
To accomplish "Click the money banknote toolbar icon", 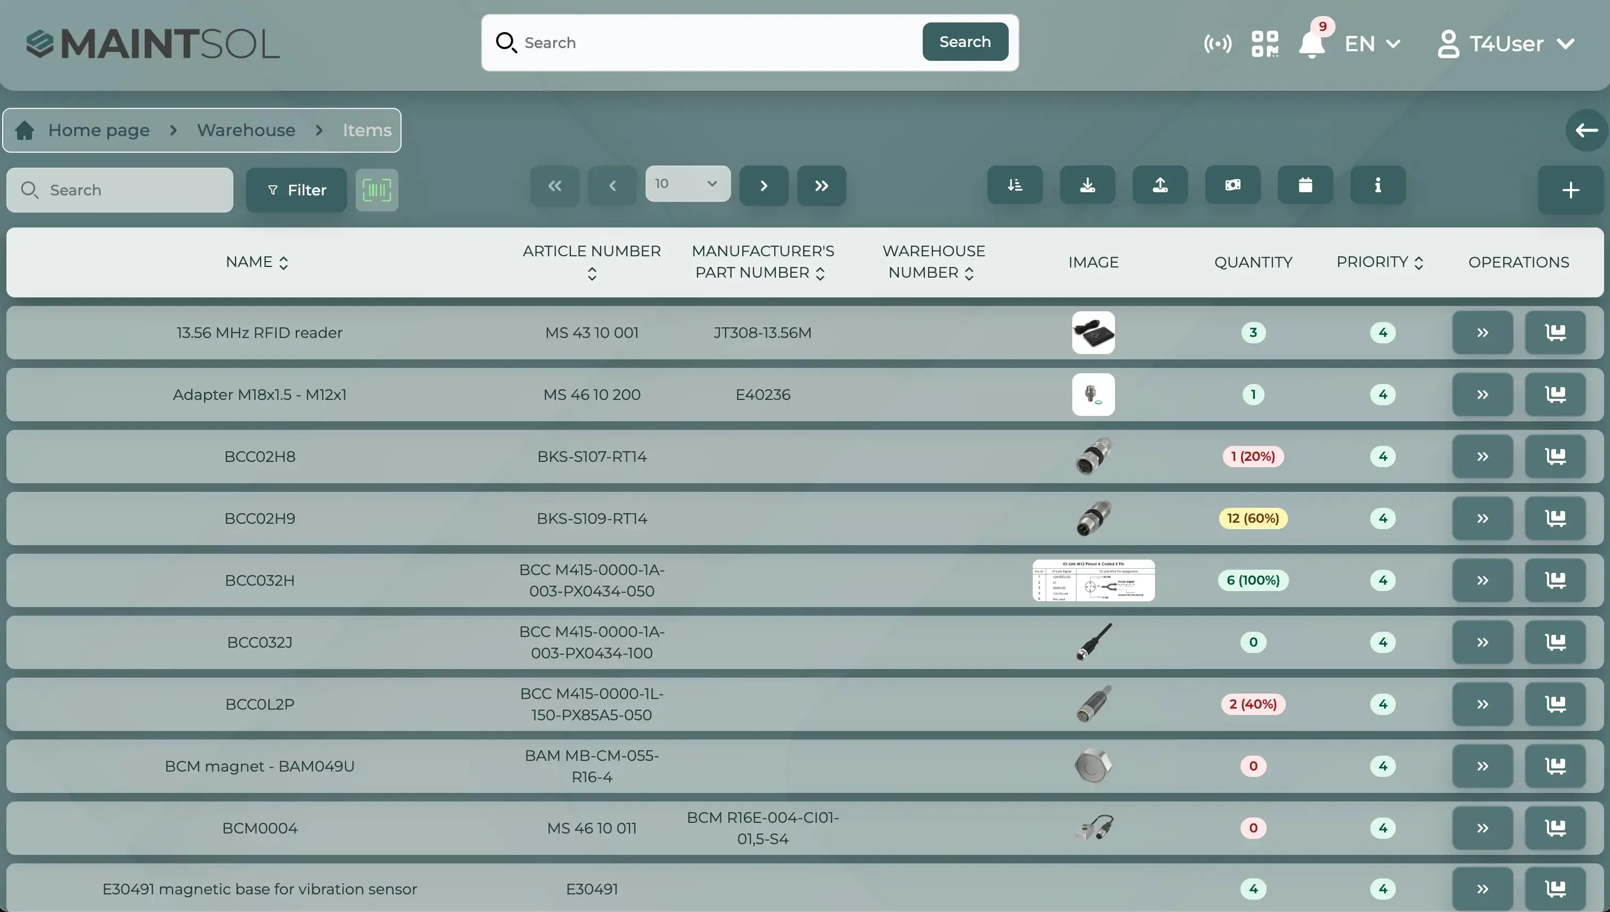I will coord(1233,185).
